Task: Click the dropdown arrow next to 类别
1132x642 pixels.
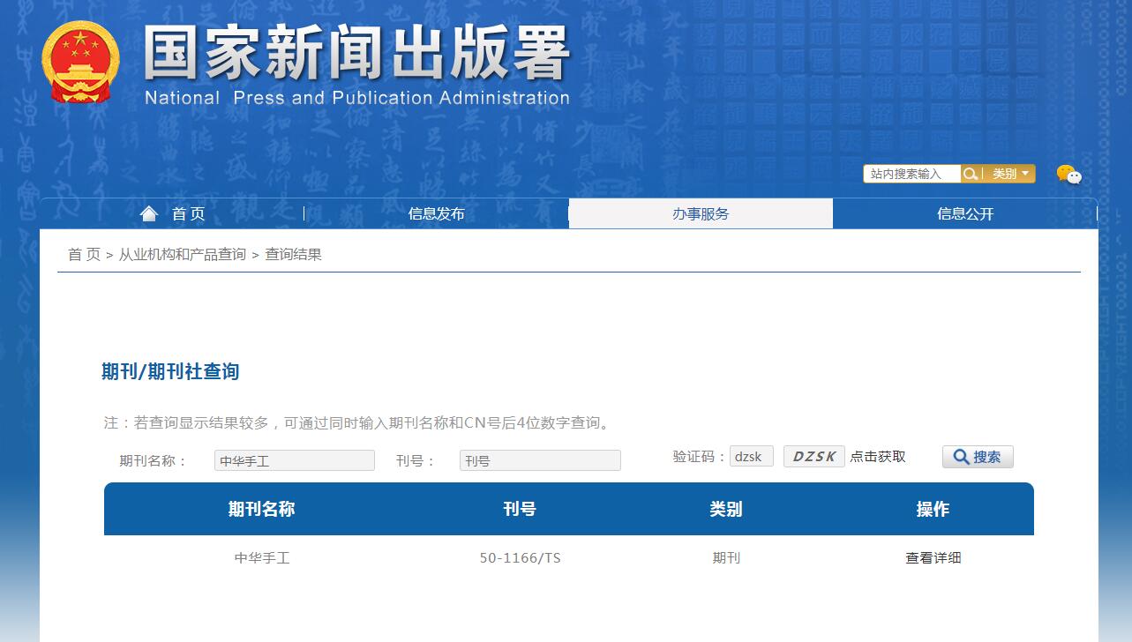Action: click(1026, 174)
